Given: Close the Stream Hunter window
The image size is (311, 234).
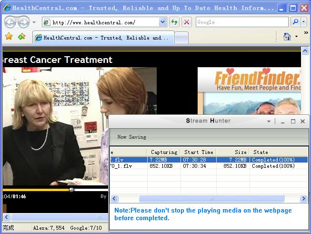Looking at the screenshot, I should pos(302,121).
